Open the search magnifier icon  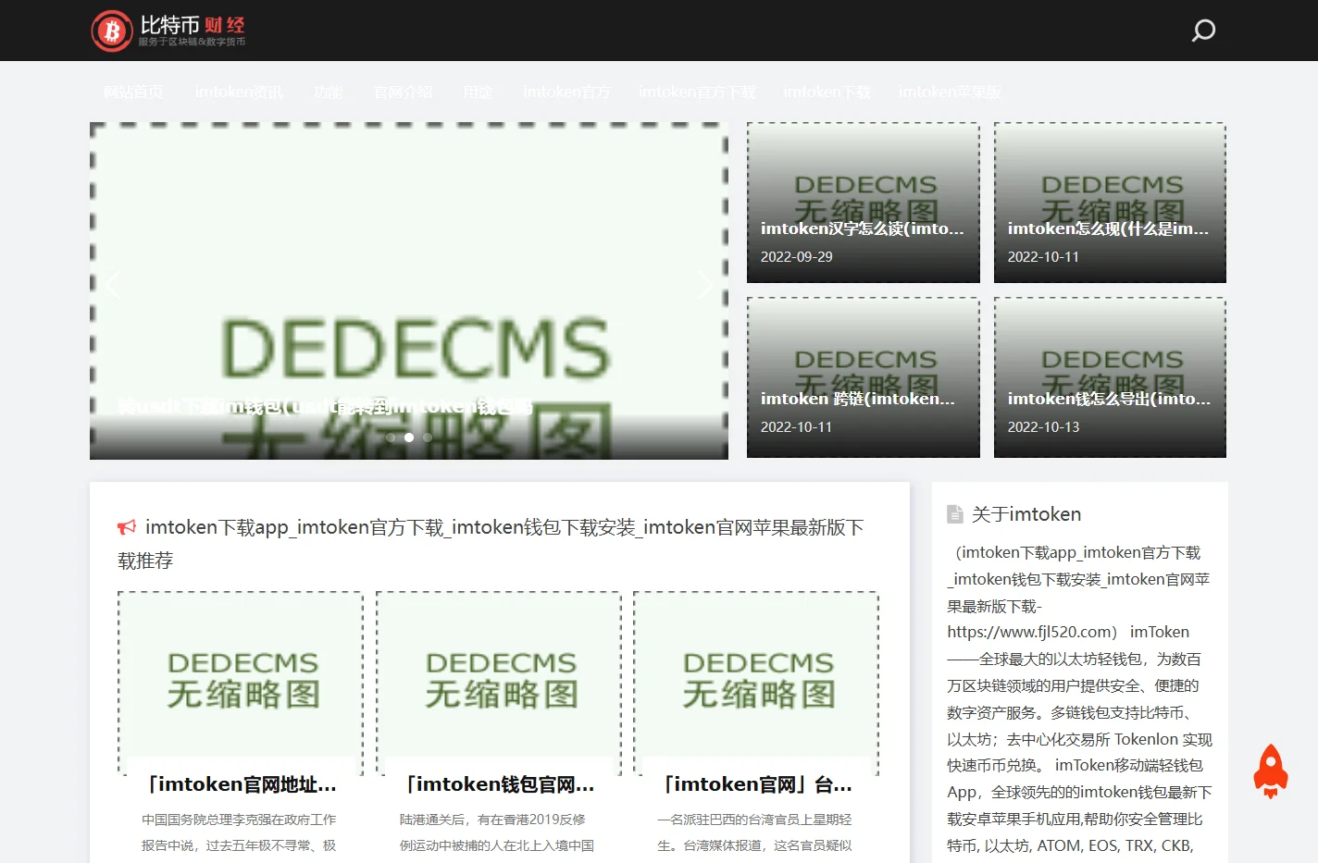tap(1203, 31)
